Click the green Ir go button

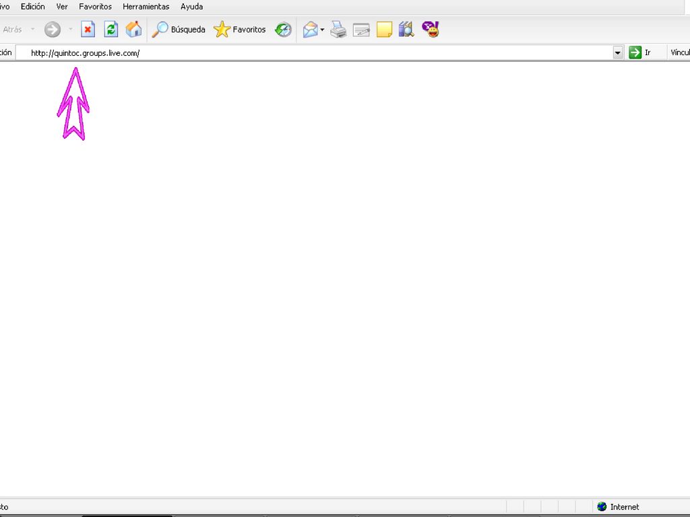point(640,53)
